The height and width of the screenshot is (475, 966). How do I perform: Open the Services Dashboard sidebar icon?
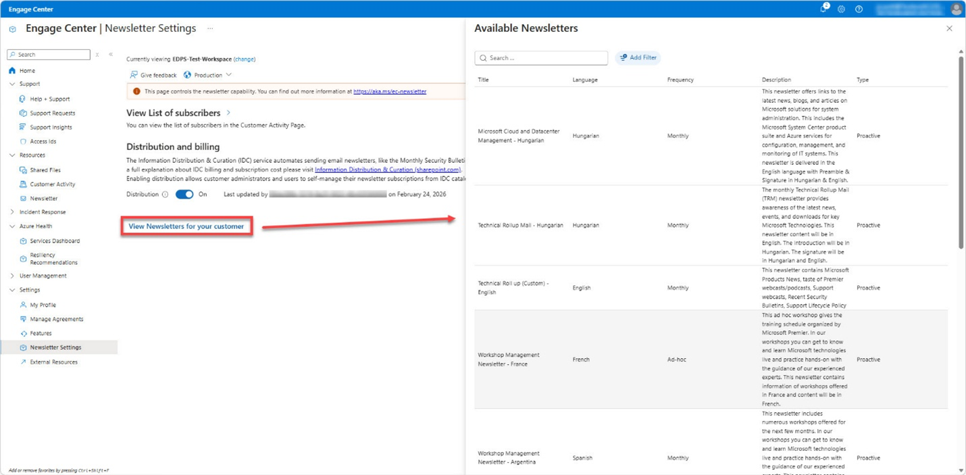pyautogui.click(x=23, y=241)
